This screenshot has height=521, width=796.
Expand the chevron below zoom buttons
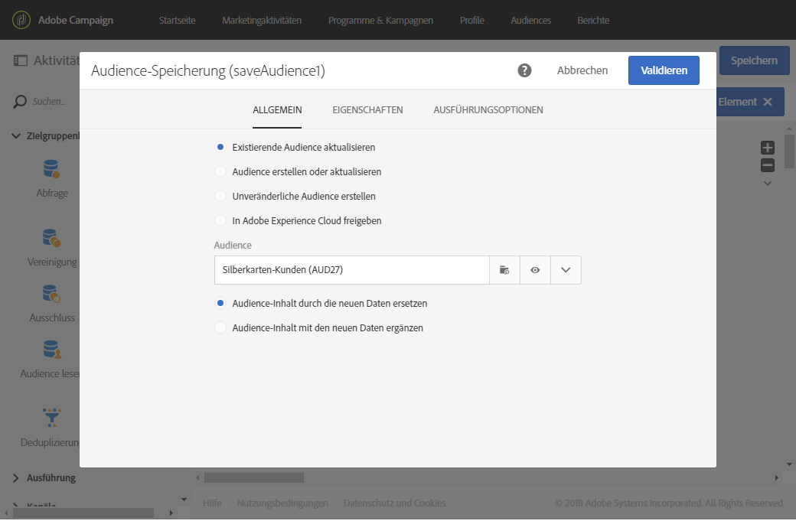768,184
